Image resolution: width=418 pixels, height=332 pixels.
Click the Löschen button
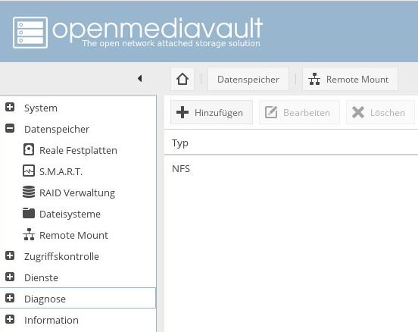(x=380, y=112)
